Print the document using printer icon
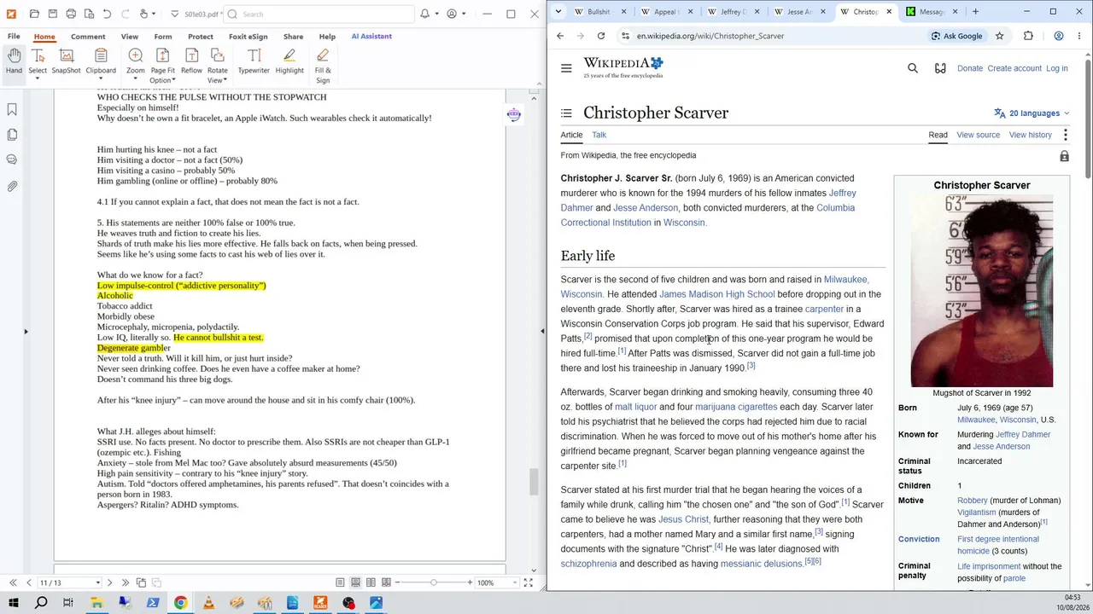1093x614 pixels. click(x=71, y=14)
